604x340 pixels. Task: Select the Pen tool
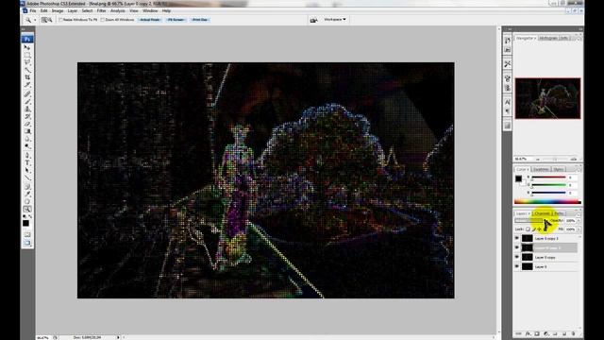[x=27, y=155]
